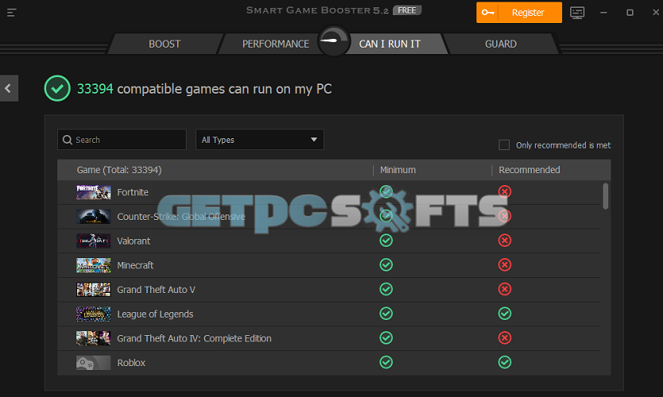This screenshot has height=397, width=663.
Task: Click the magnifier search icon
Action: [x=68, y=140]
